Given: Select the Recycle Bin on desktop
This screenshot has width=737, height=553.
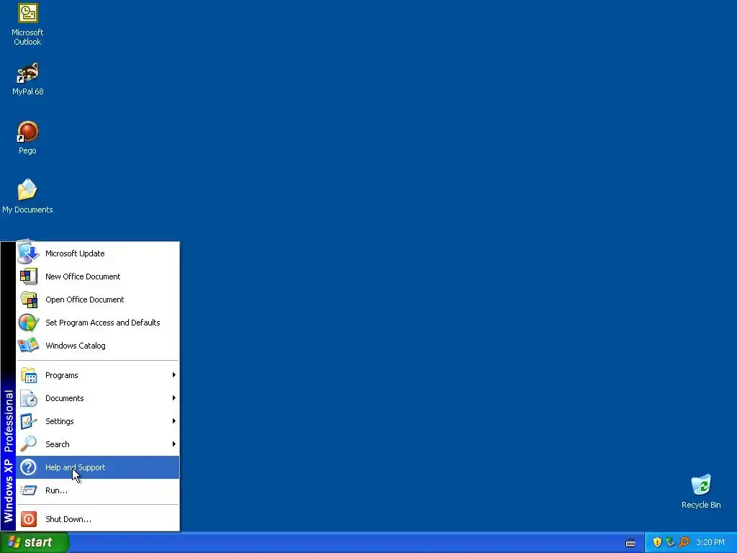Looking at the screenshot, I should click(701, 491).
